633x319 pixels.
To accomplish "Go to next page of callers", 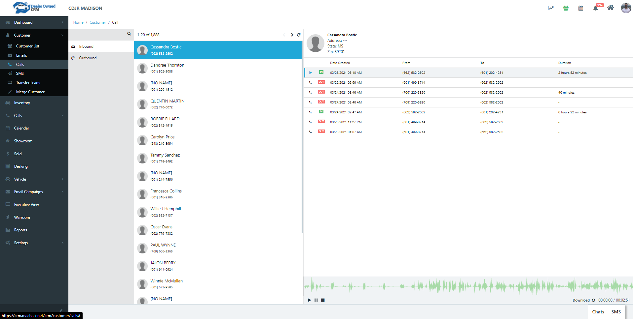I will coord(292,35).
